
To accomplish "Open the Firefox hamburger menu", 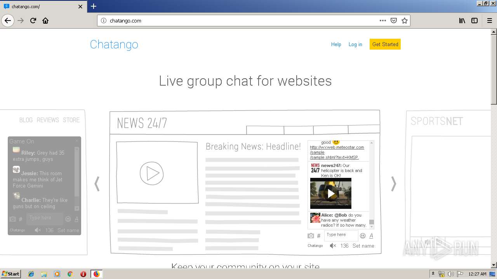I will coord(489,21).
